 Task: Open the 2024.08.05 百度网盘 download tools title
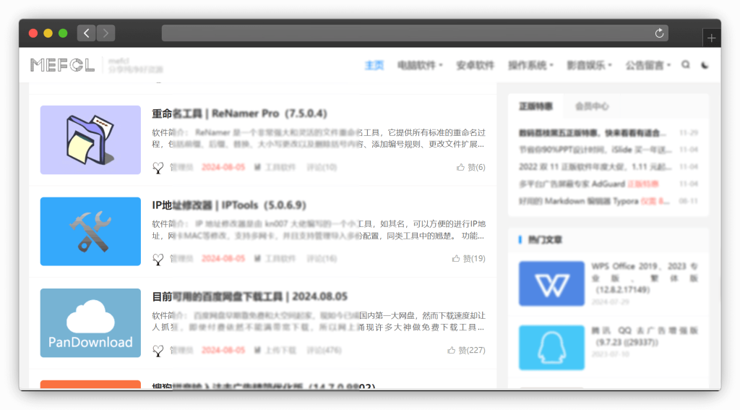click(249, 296)
